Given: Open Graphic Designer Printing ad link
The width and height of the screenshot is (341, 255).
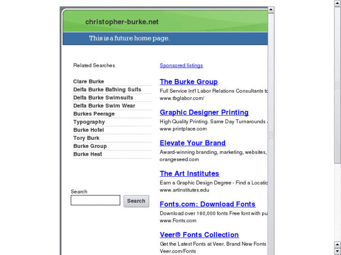Looking at the screenshot, I should pos(204,112).
